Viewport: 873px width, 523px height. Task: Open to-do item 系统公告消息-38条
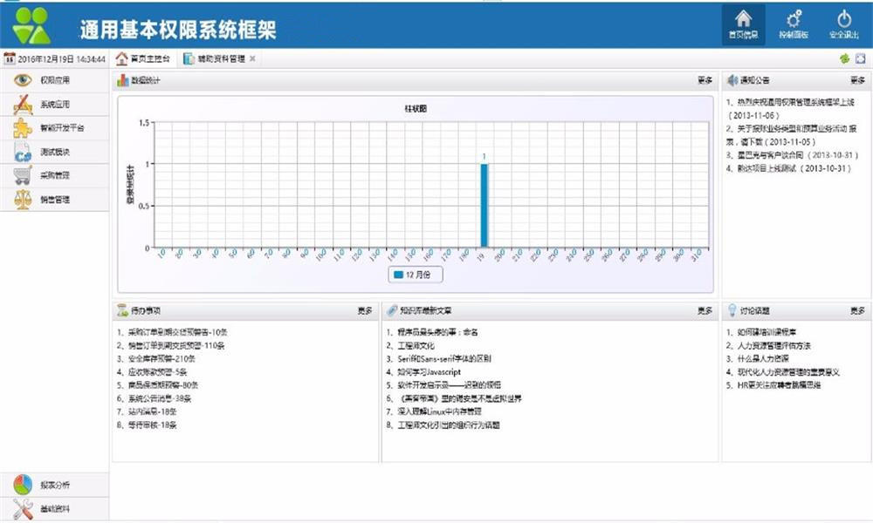click(x=154, y=398)
